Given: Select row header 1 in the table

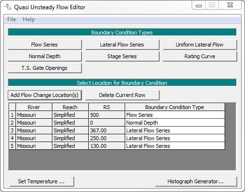Looking at the screenshot, I should click(x=12, y=115).
